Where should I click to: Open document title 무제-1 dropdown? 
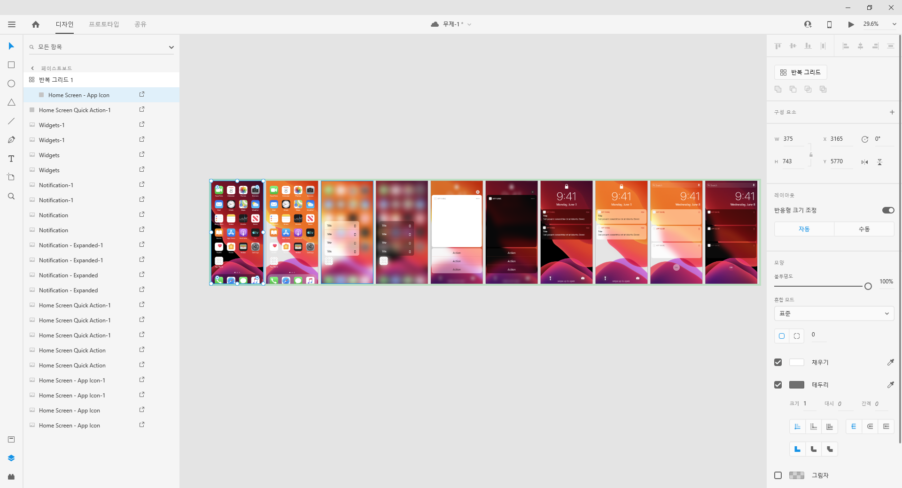tap(469, 24)
